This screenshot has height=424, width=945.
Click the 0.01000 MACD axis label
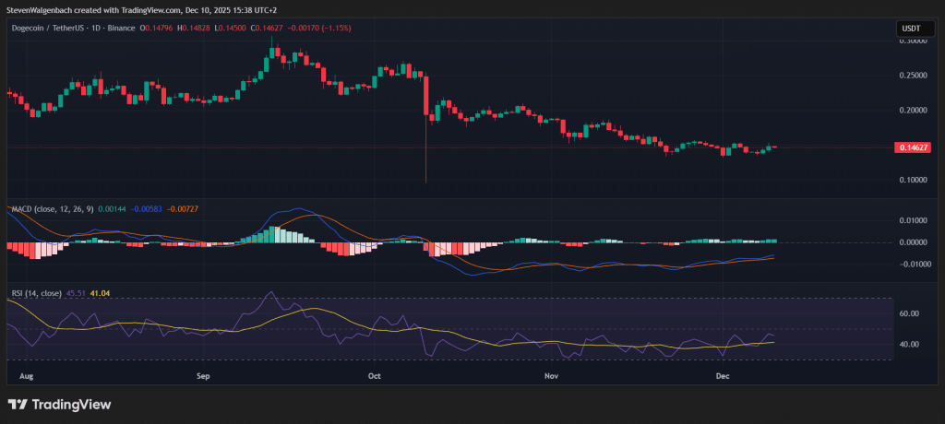[x=913, y=221]
